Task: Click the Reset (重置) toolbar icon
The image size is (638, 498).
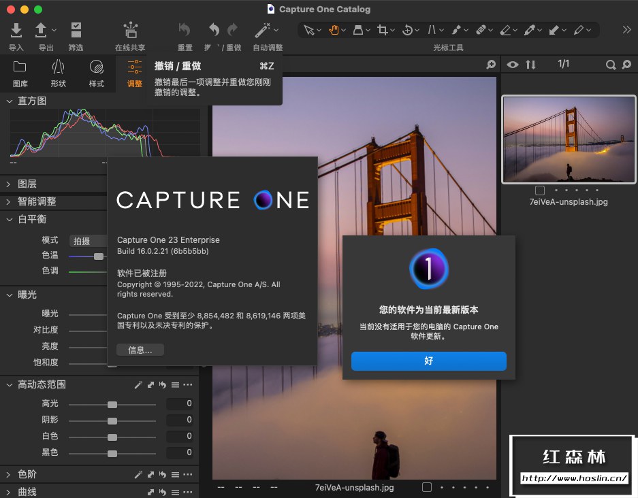Action: point(185,31)
